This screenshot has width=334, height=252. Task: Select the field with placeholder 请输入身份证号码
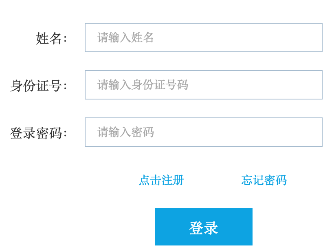[203, 85]
